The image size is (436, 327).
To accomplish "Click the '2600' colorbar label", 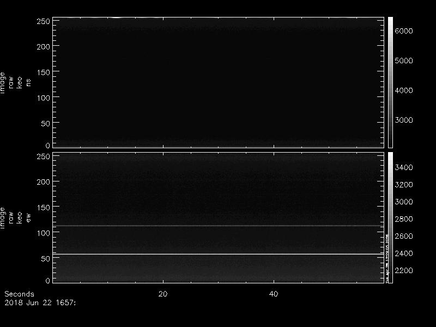I will click(404, 237).
